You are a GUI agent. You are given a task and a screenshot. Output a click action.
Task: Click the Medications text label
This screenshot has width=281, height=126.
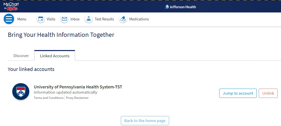point(139,19)
